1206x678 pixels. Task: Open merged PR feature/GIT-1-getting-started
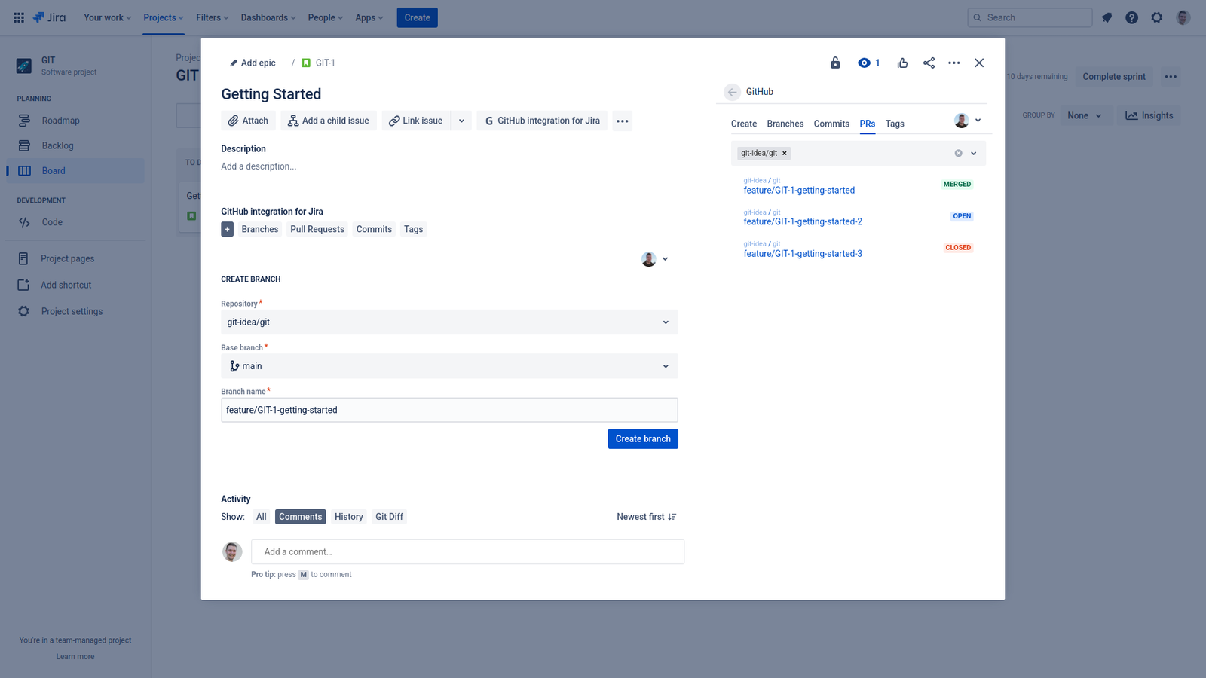pos(799,191)
